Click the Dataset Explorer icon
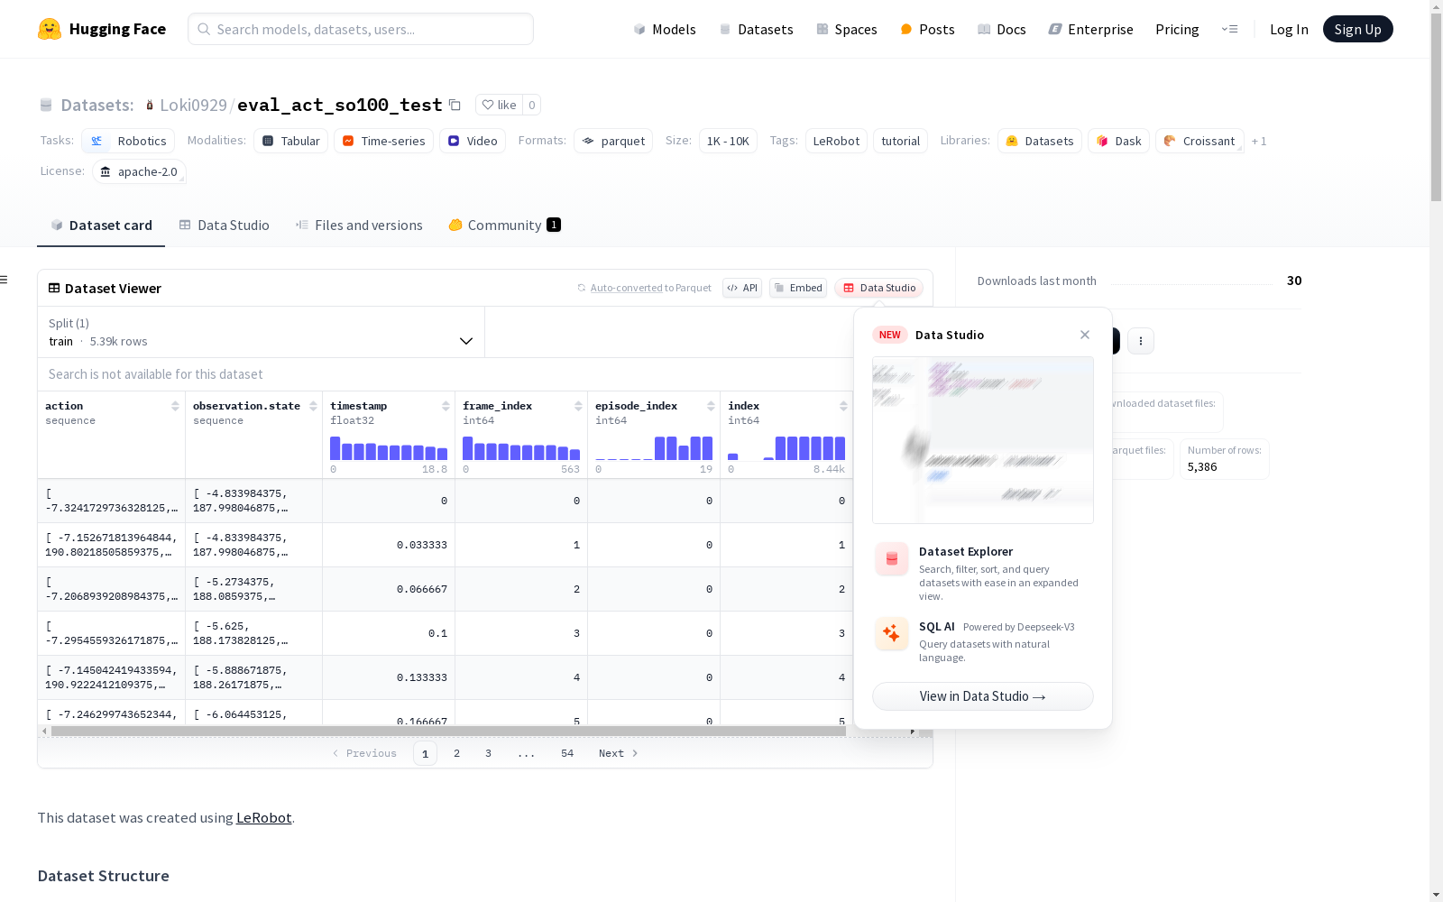Screen dimensions: 1443x902 tap(892, 559)
